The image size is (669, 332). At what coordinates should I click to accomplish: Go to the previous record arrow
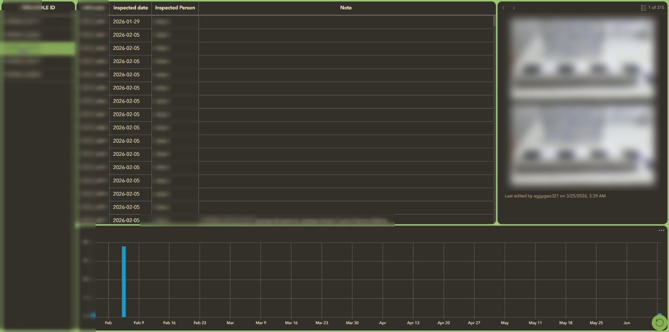pyautogui.click(x=503, y=8)
